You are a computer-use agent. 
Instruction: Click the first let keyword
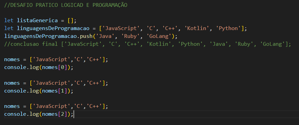click(x=9, y=20)
